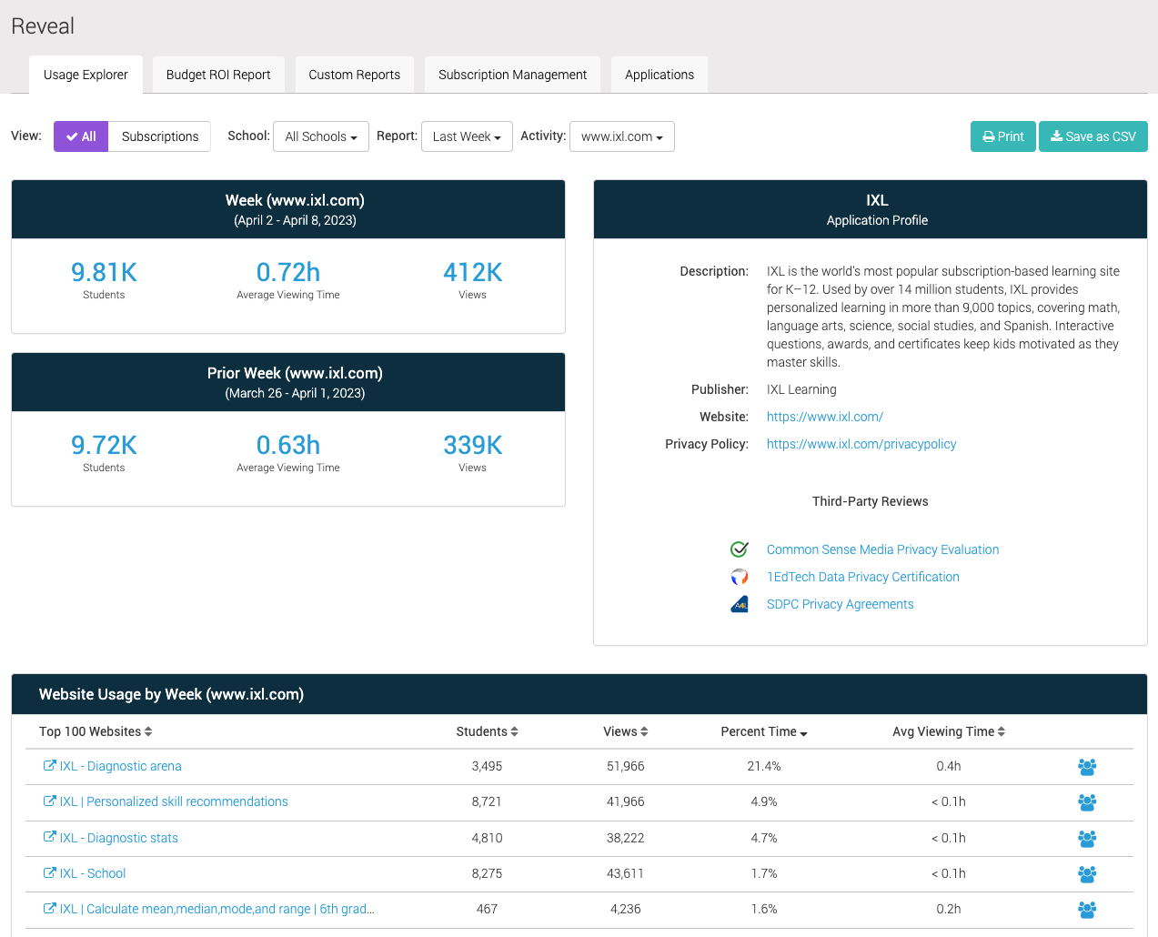Click the 412K Views value
The height and width of the screenshot is (937, 1158).
[473, 272]
